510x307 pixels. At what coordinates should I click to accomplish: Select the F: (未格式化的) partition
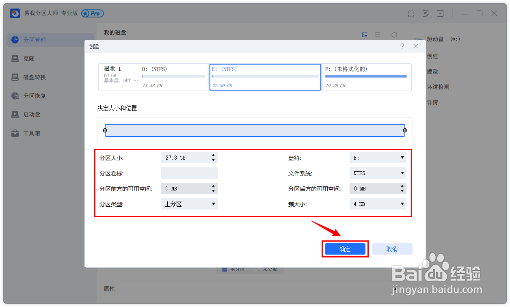click(366, 77)
